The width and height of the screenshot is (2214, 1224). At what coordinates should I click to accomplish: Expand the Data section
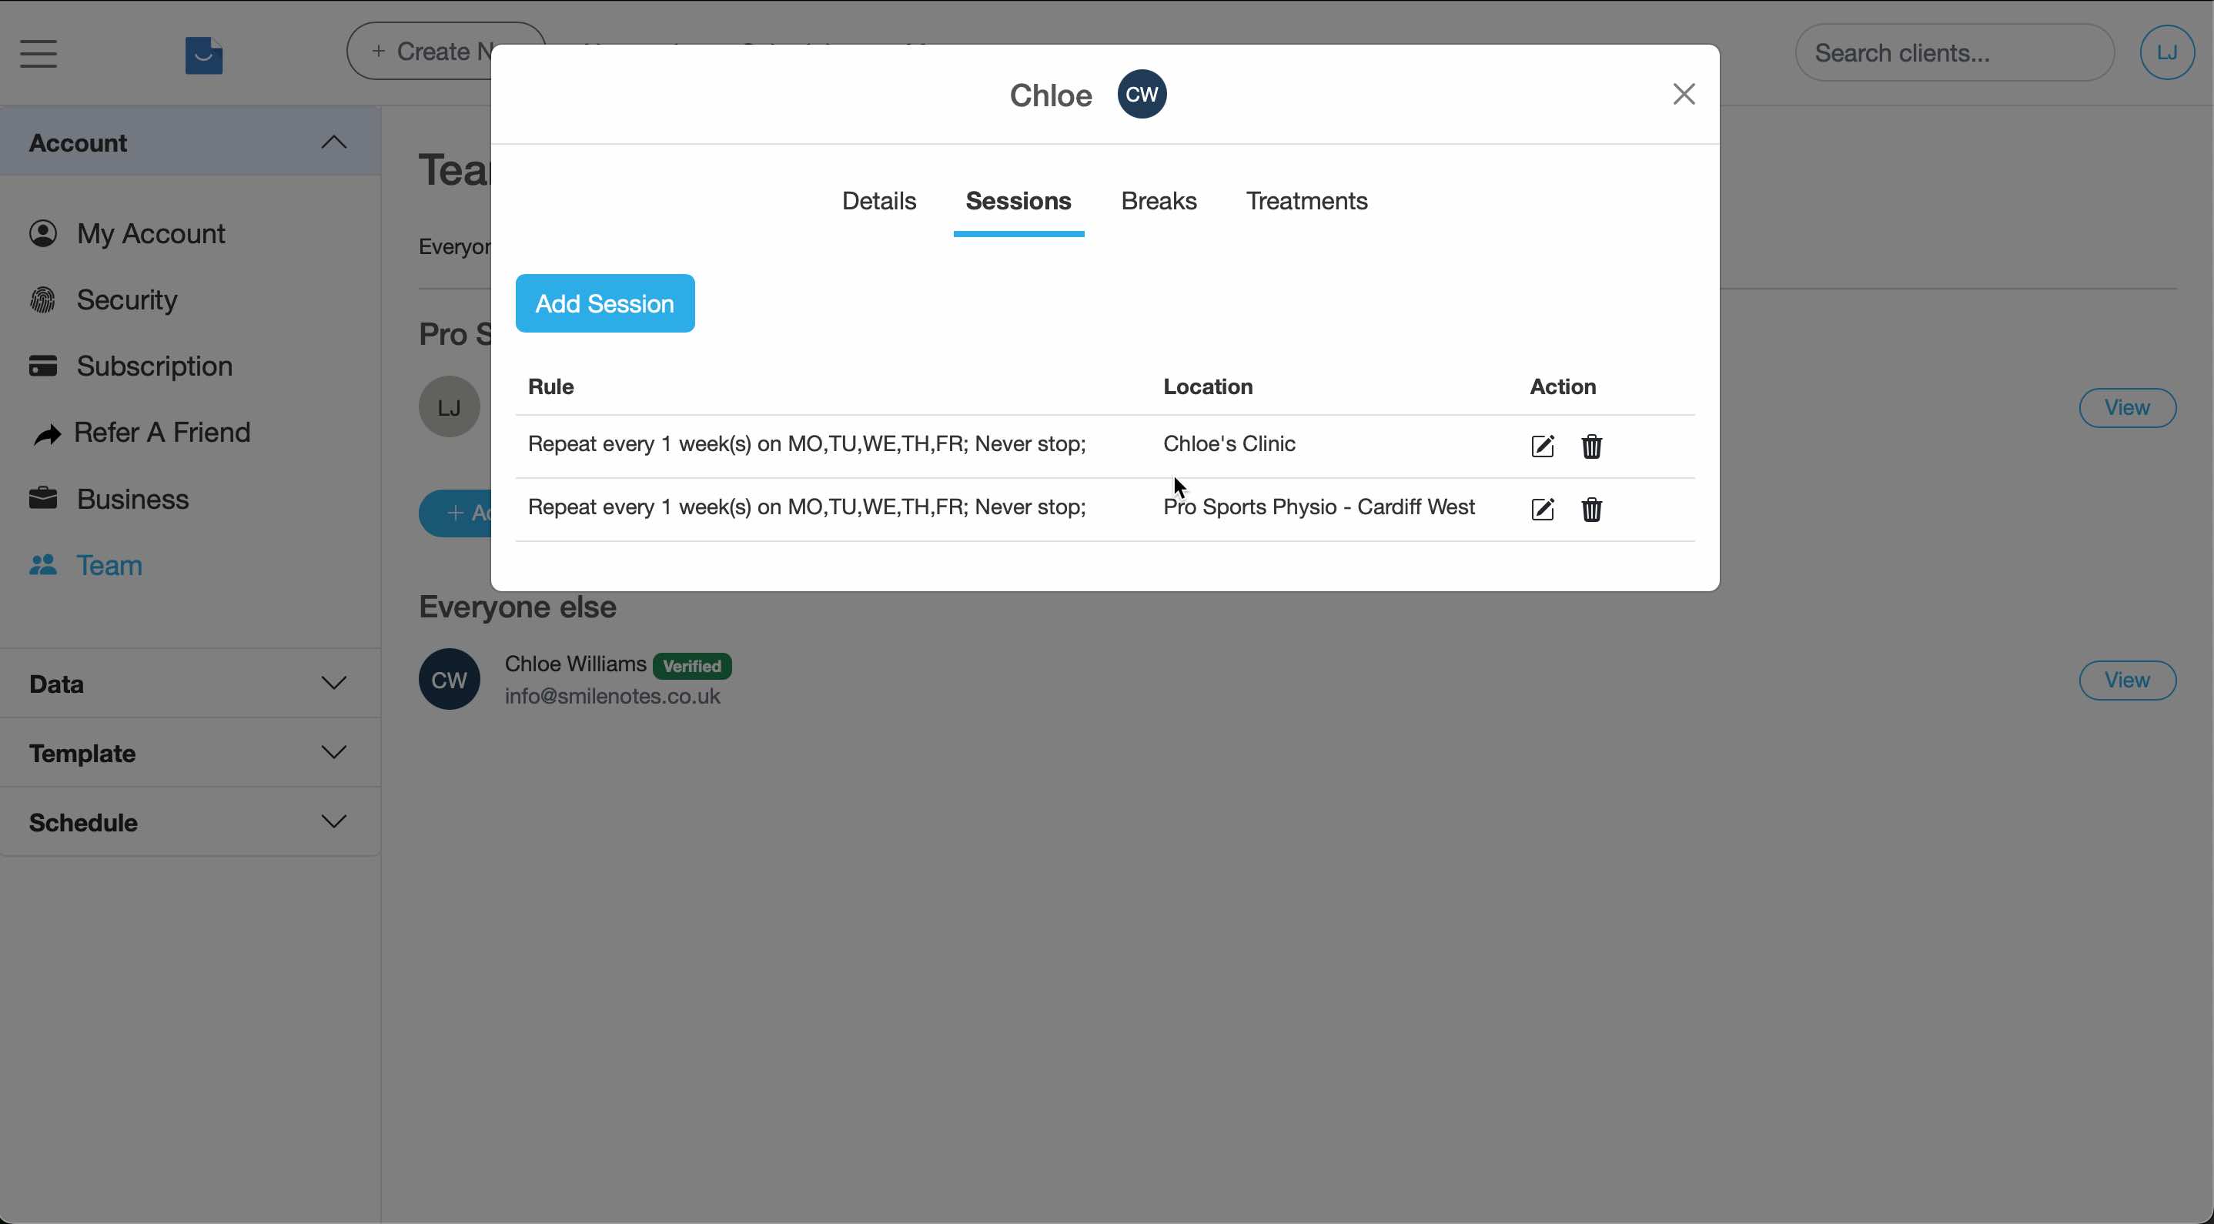(334, 683)
